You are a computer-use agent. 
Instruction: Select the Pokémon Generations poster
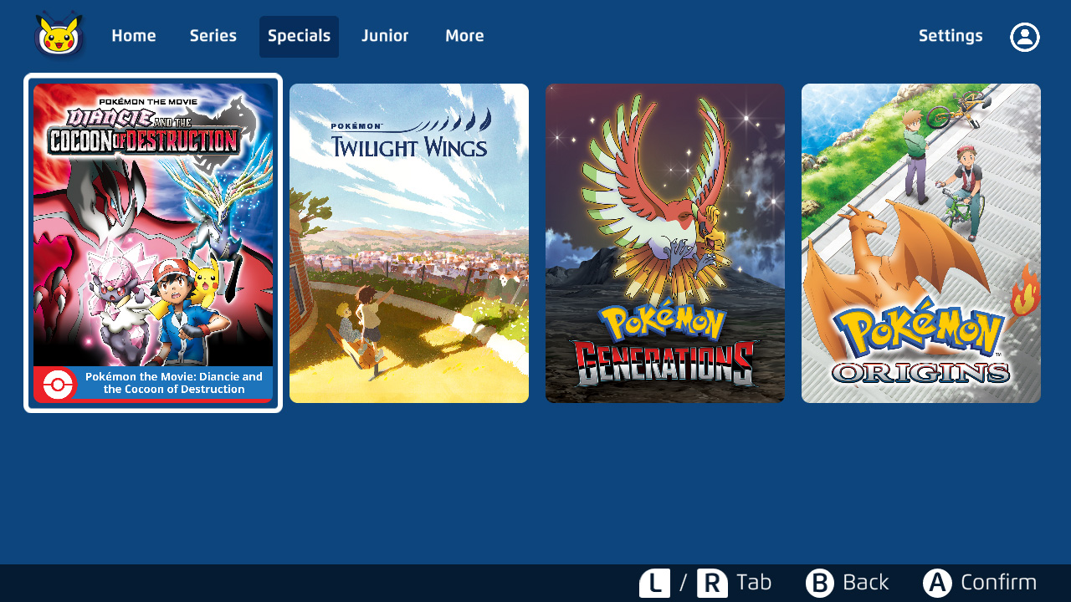665,243
